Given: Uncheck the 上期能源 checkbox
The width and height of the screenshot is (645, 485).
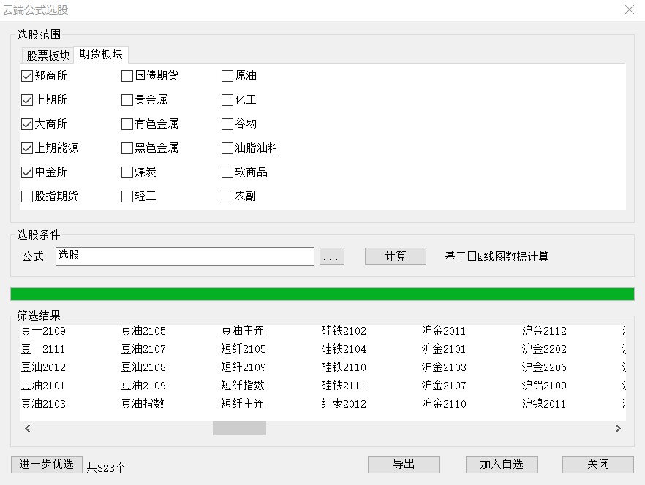Looking at the screenshot, I should (27, 148).
